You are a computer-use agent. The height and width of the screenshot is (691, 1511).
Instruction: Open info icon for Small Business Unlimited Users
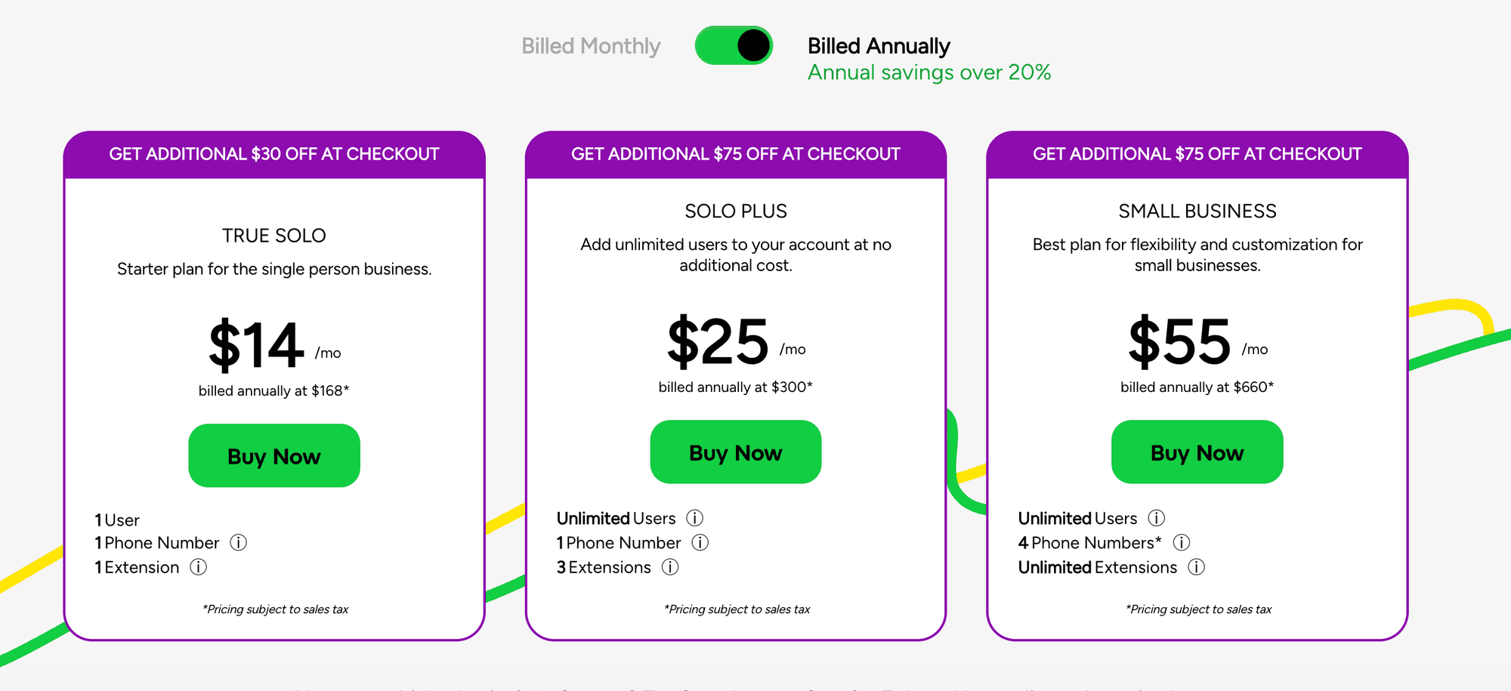click(1156, 518)
